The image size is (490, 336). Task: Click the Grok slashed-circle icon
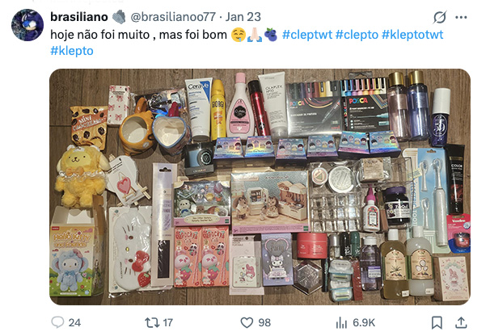(x=439, y=17)
